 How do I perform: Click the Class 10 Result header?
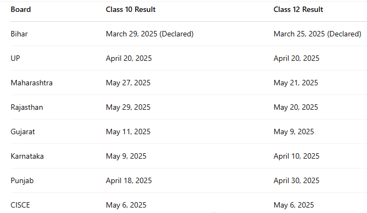pyautogui.click(x=131, y=9)
